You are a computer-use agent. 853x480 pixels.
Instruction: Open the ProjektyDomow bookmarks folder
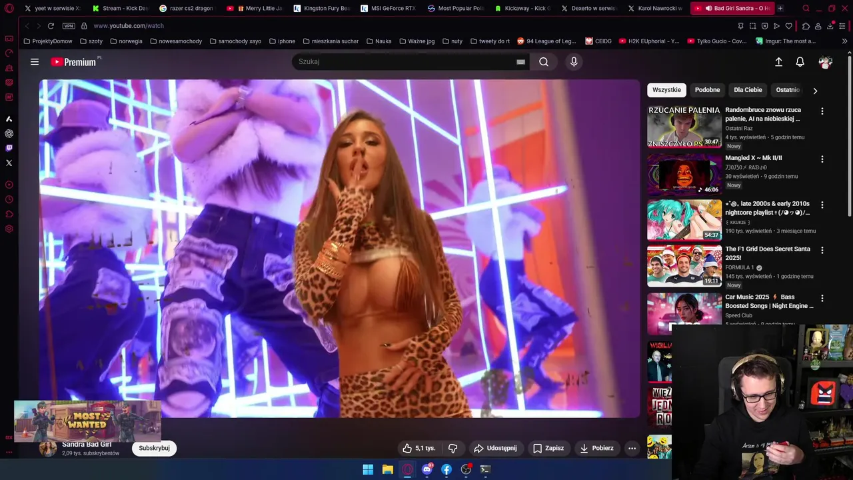coord(48,41)
